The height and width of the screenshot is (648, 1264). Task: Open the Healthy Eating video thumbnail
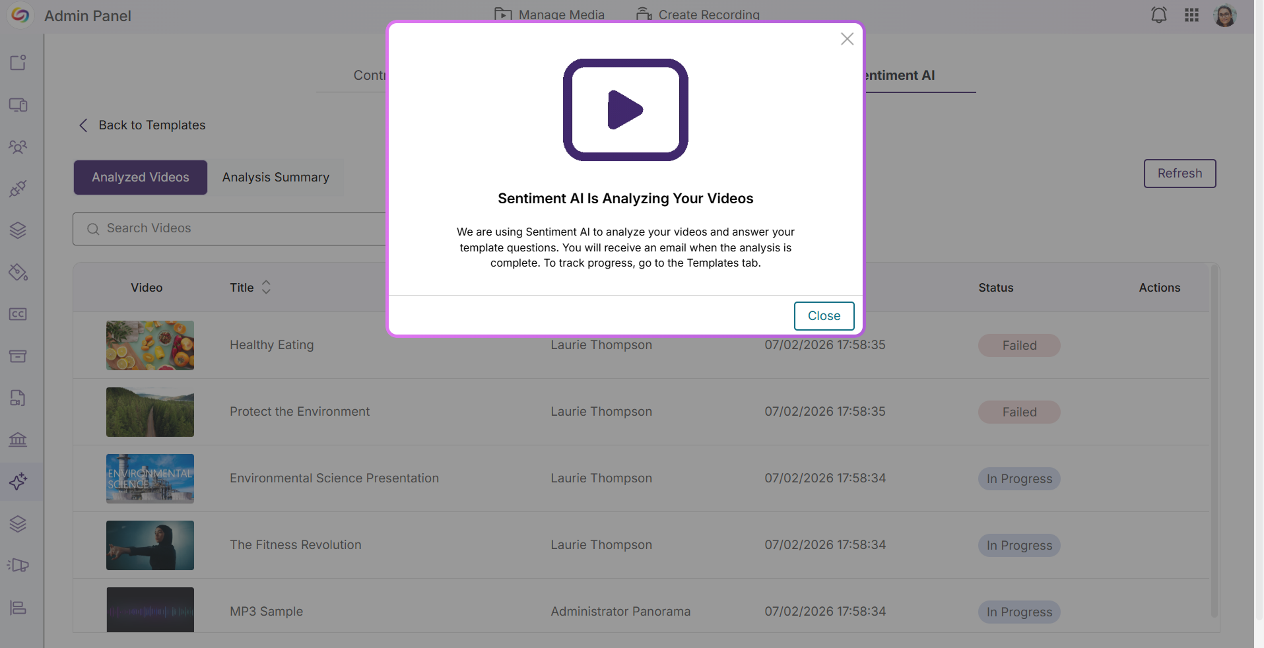(x=150, y=345)
